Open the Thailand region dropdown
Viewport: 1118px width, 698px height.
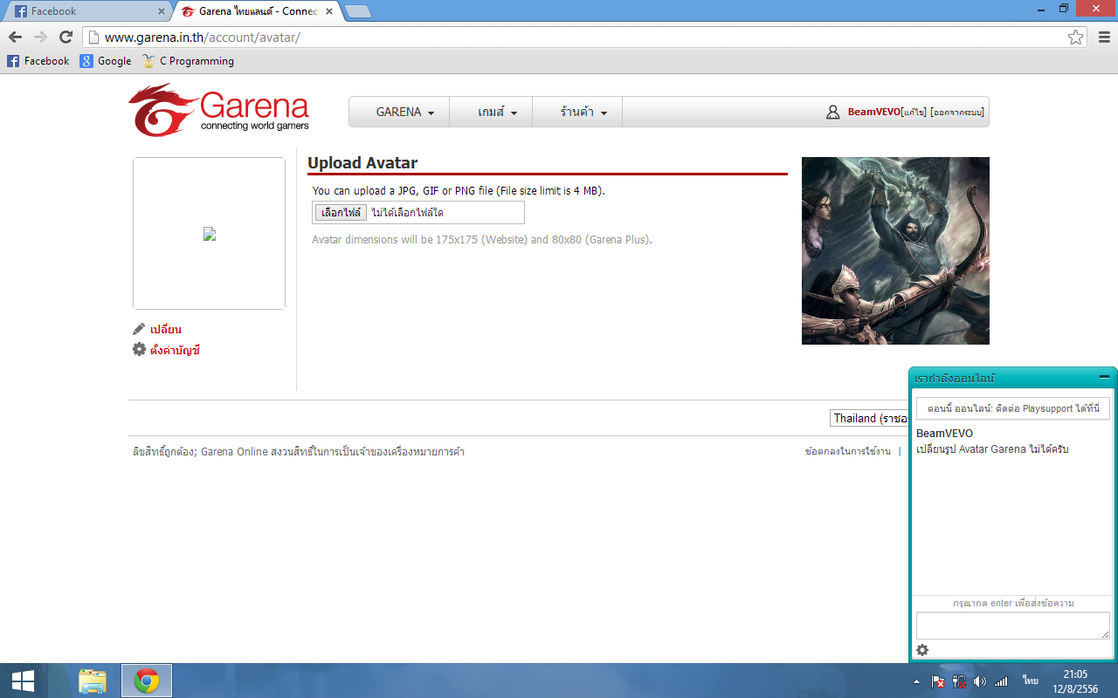(869, 418)
